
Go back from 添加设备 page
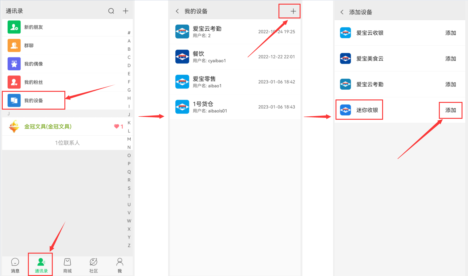click(x=342, y=12)
